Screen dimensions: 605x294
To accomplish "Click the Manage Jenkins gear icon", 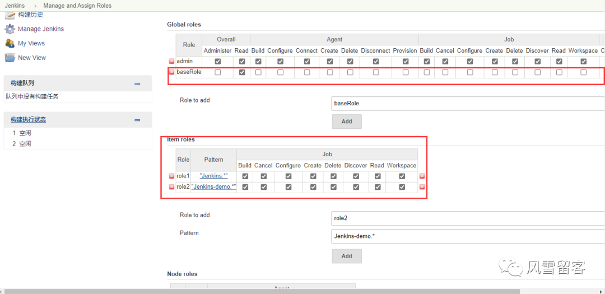I will pos(10,29).
